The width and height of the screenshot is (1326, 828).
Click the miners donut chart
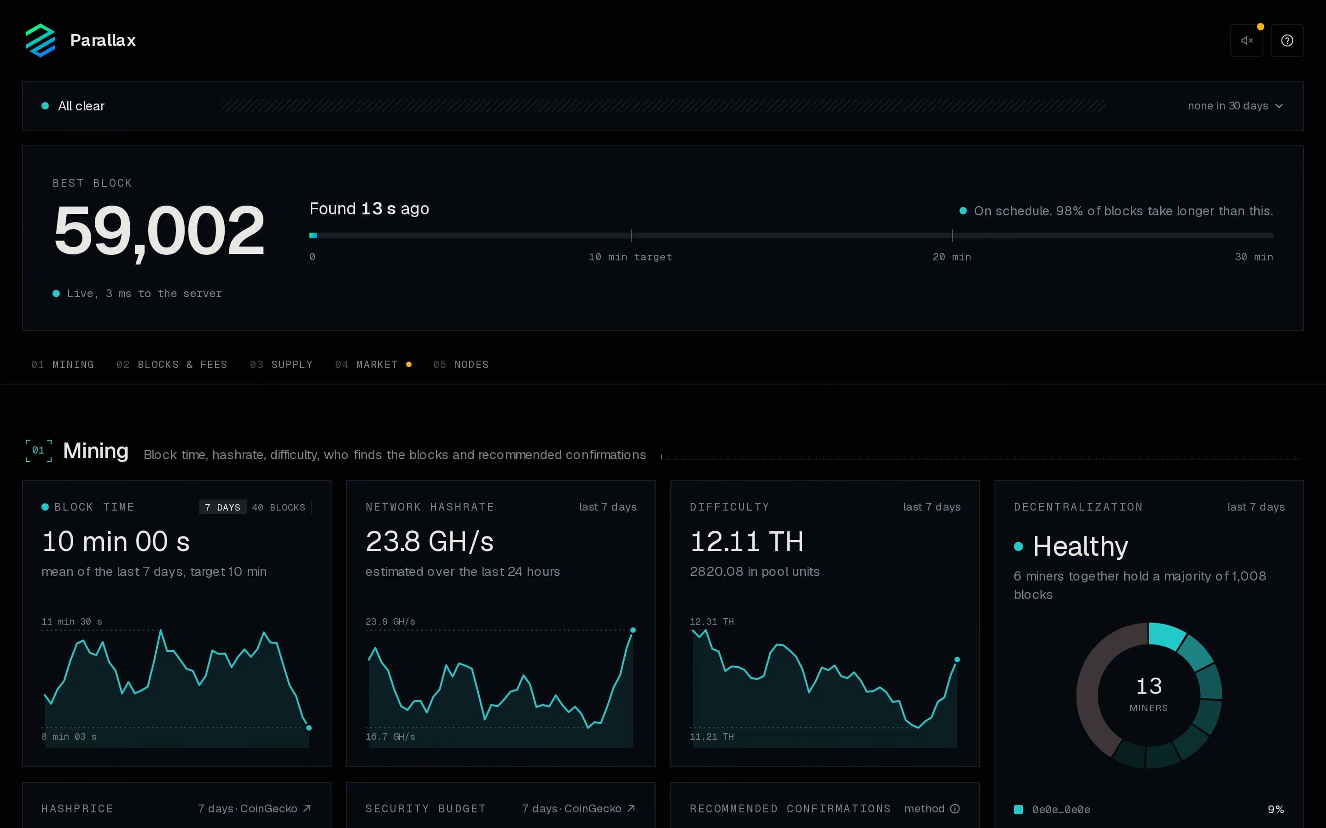point(1149,696)
